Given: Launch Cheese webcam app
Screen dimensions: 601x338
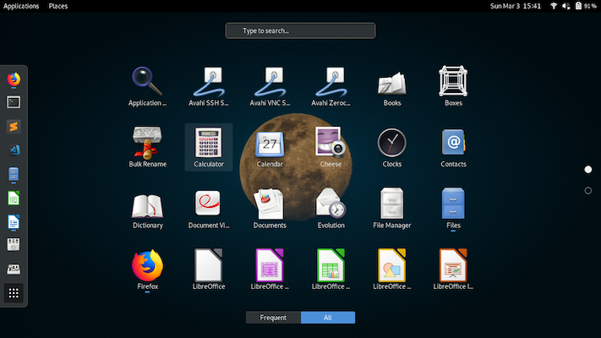Looking at the screenshot, I should pyautogui.click(x=331, y=142).
